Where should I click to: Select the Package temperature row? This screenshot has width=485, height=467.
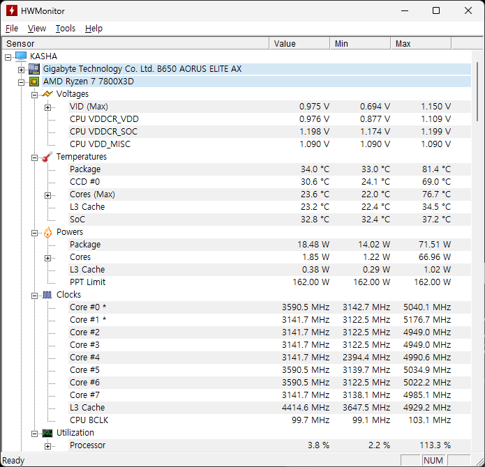[269, 169]
